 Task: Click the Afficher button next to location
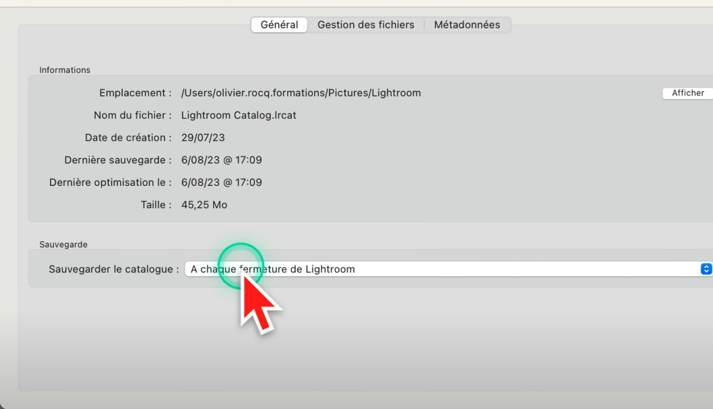click(x=687, y=94)
